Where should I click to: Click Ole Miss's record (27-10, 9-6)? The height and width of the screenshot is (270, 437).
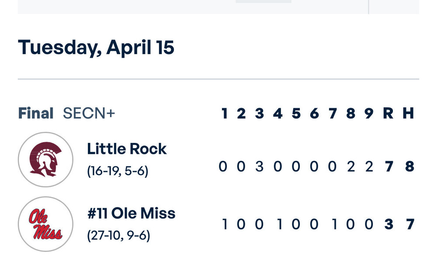pos(119,236)
